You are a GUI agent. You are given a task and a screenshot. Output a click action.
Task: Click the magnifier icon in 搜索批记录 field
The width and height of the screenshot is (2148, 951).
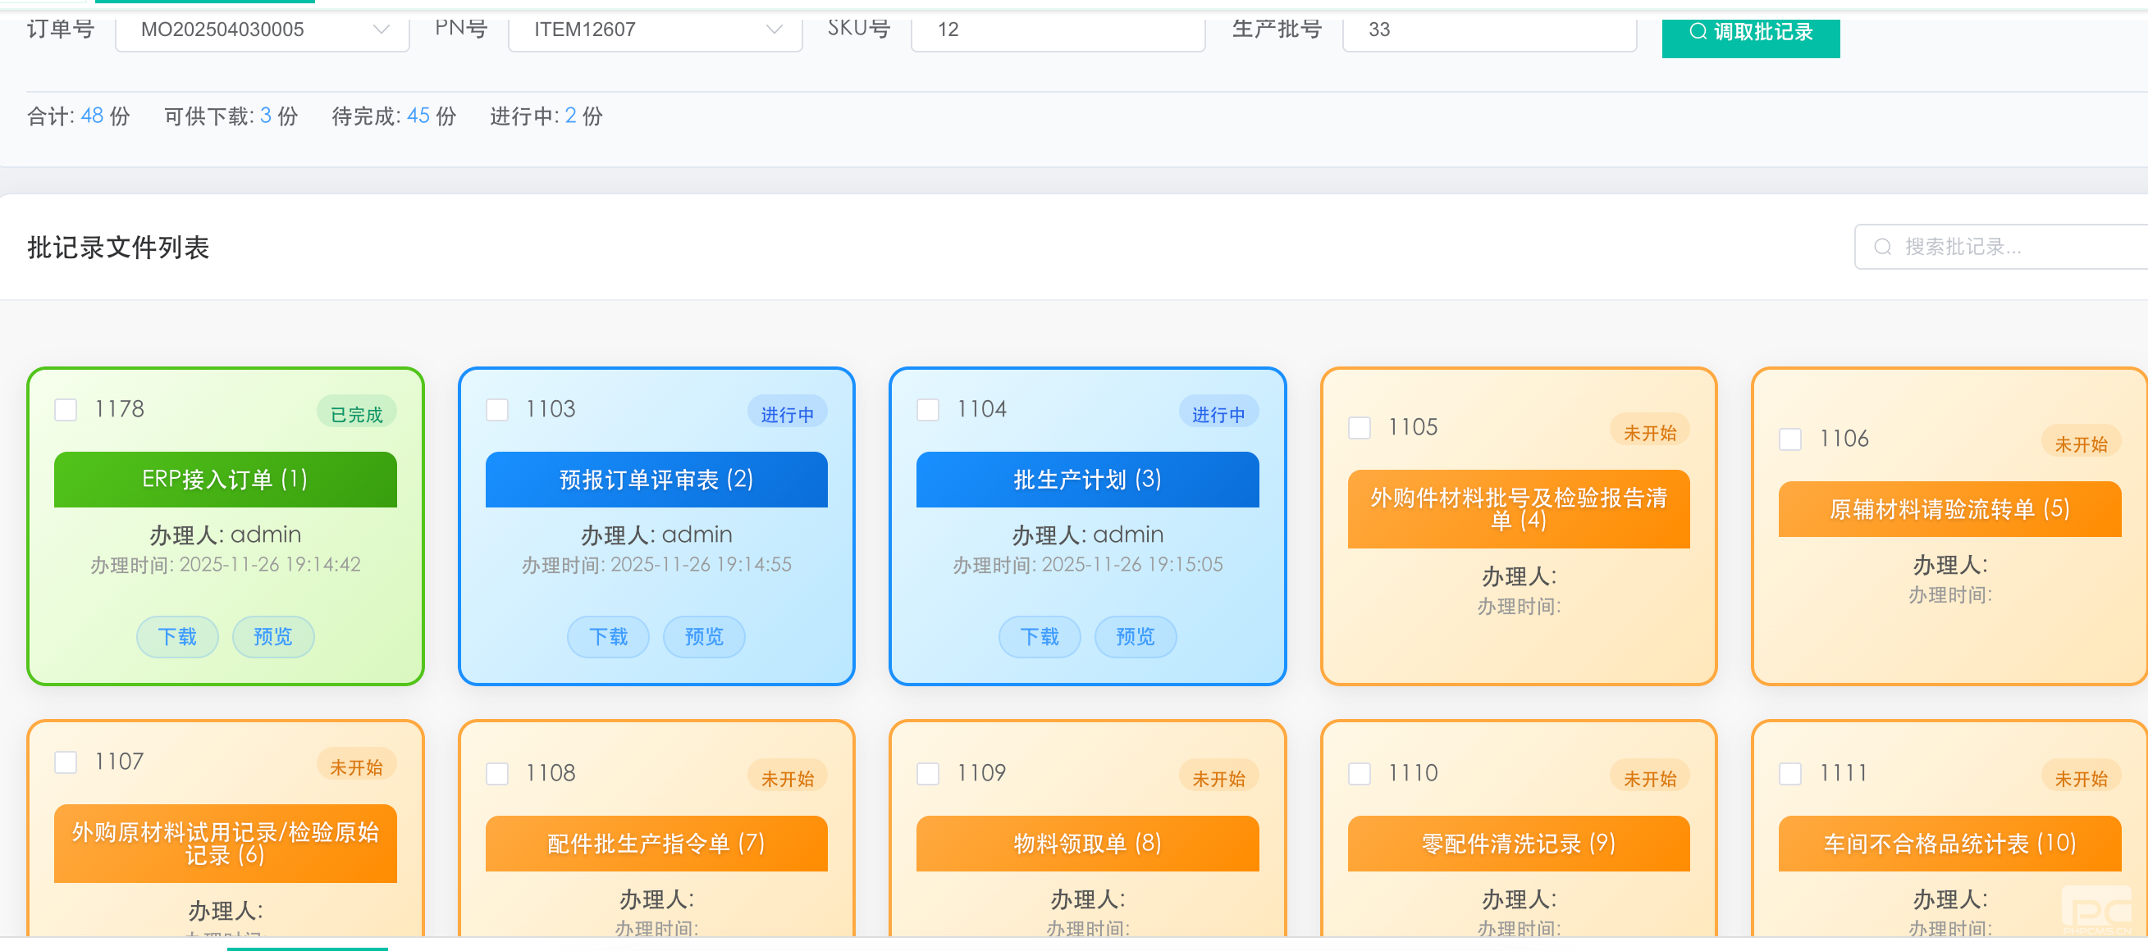[x=1881, y=247]
